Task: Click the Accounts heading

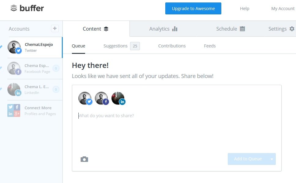Action: click(x=19, y=29)
